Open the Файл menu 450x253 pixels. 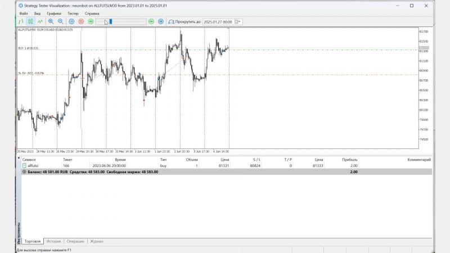click(x=24, y=13)
